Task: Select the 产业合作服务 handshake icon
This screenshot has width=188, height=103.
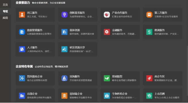Action: pyautogui.click(x=107, y=15)
